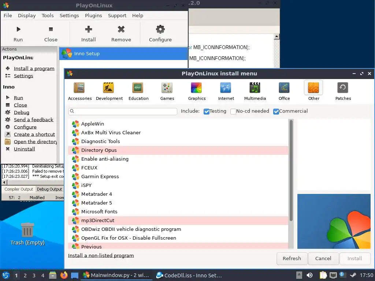The width and height of the screenshot is (375, 281).
Task: Open the Display menu
Action: pos(27,15)
